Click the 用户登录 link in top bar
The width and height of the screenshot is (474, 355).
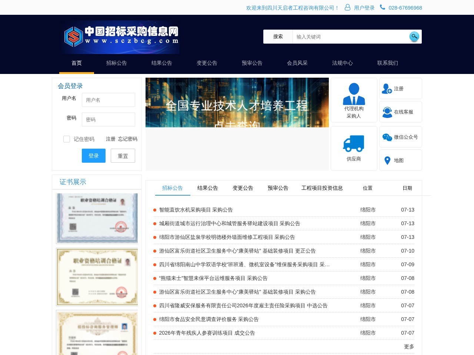tap(364, 8)
